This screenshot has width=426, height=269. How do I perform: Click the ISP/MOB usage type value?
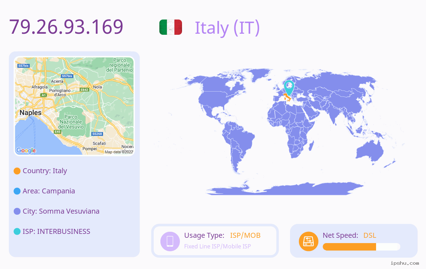coord(245,235)
